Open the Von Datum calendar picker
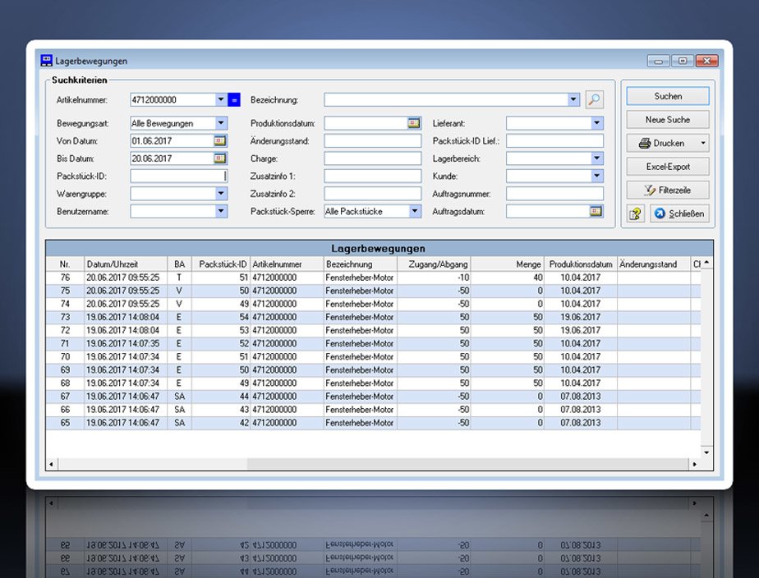Image resolution: width=759 pixels, height=578 pixels. (x=220, y=141)
